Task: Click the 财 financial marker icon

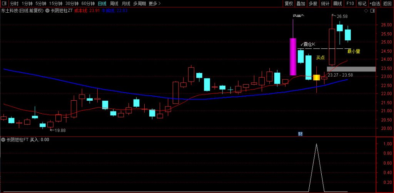Action: [300, 134]
